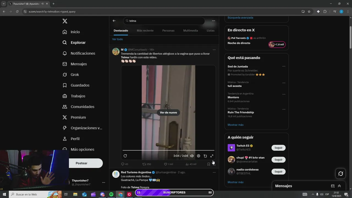
Task: Open Noche de directo live broadcast
Action: click(239, 43)
